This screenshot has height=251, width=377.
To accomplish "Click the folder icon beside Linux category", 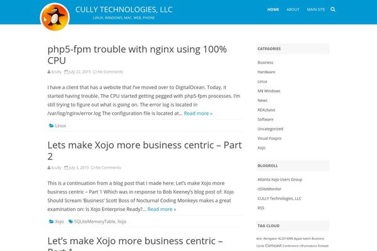I will coord(52,125).
